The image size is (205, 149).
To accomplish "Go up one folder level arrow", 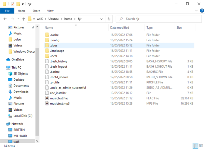I will coord(24,19).
